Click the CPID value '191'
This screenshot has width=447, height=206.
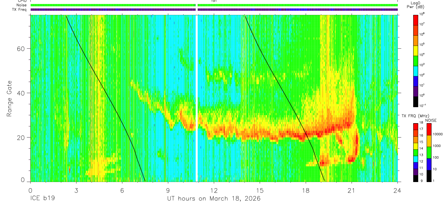click(x=214, y=1)
